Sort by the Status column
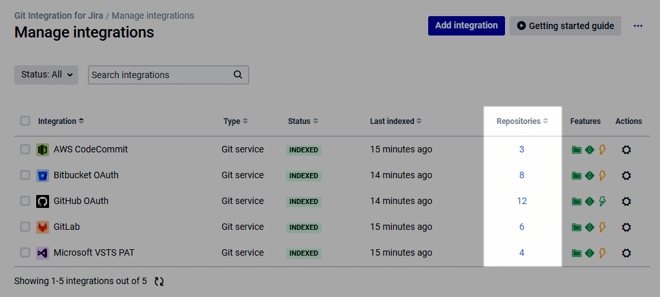The width and height of the screenshot is (660, 297). (x=303, y=121)
